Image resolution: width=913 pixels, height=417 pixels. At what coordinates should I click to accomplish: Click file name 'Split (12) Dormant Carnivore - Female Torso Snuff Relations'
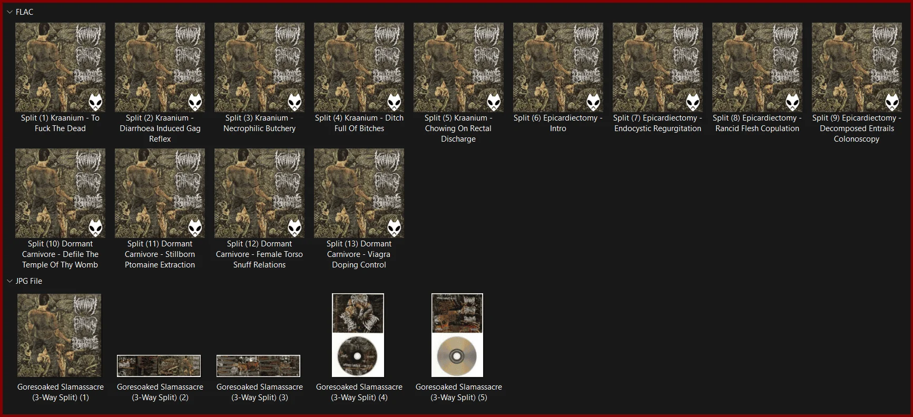tap(259, 254)
